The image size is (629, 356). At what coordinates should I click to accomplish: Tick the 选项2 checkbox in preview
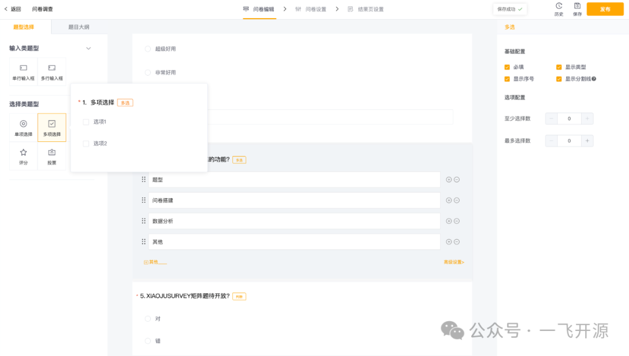tap(86, 143)
